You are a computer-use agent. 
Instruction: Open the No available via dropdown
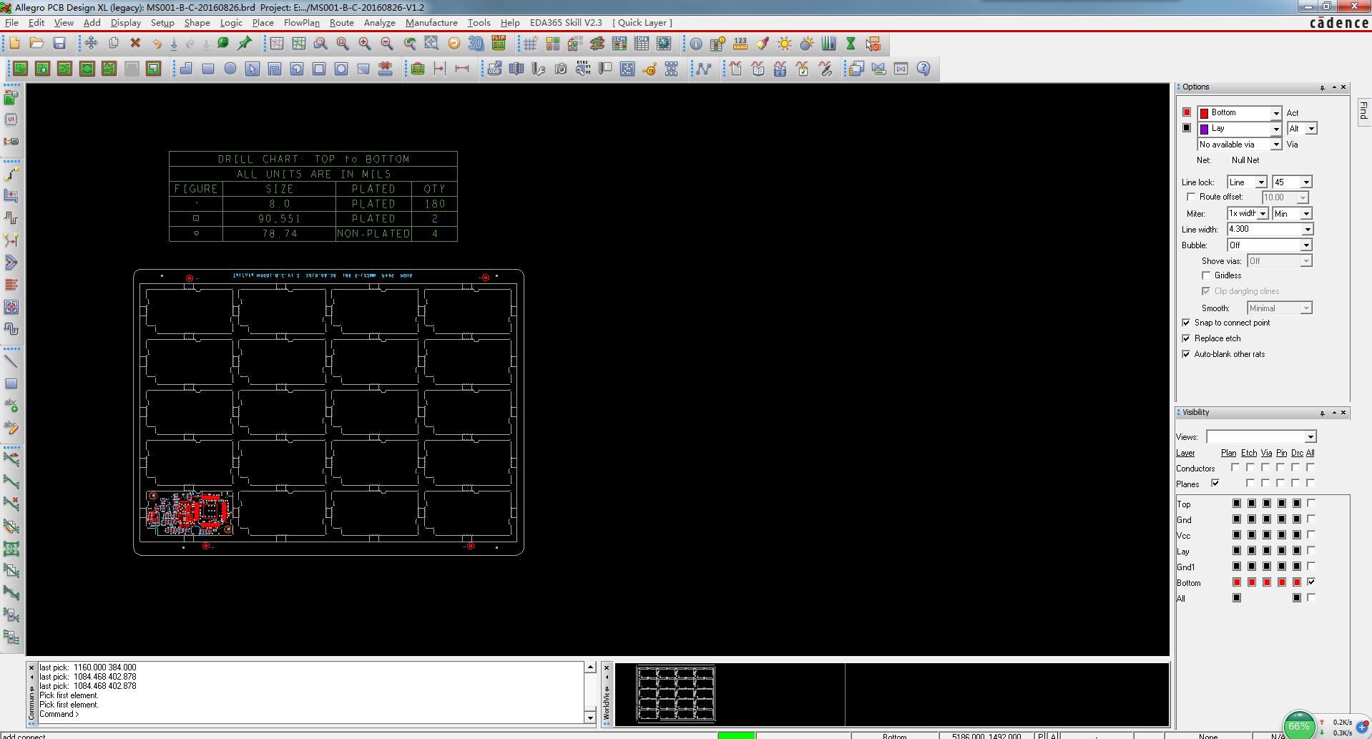(x=1275, y=145)
